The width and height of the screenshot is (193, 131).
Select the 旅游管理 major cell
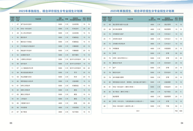[116, 96]
